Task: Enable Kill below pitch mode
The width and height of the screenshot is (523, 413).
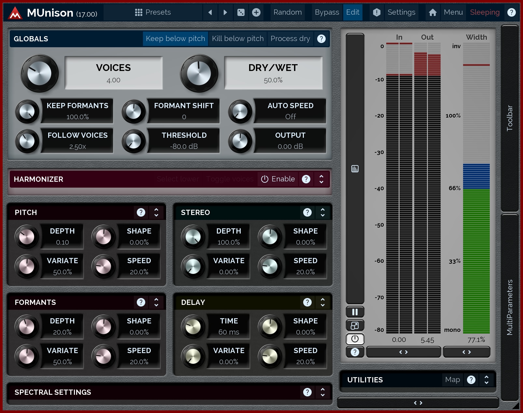Action: point(237,39)
